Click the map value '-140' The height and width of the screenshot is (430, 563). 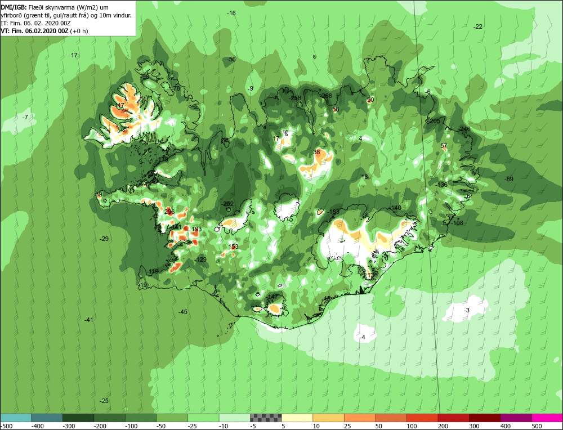[395, 208]
